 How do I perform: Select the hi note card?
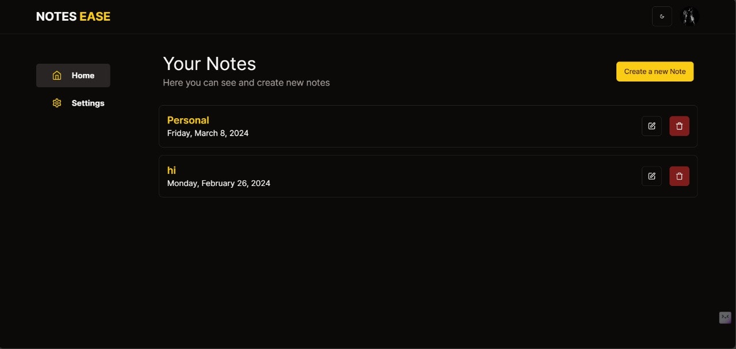402,176
